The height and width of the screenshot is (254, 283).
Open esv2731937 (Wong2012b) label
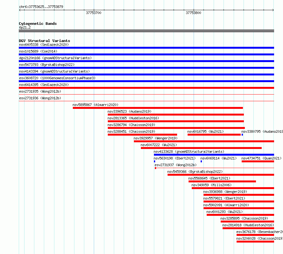point(176,165)
